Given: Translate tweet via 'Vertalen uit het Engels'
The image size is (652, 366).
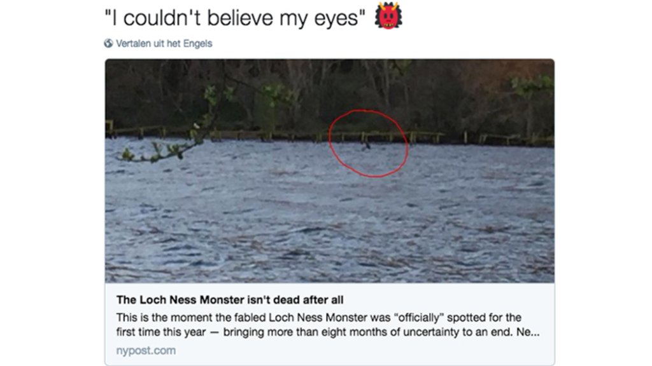Looking at the screenshot, I should [164, 43].
